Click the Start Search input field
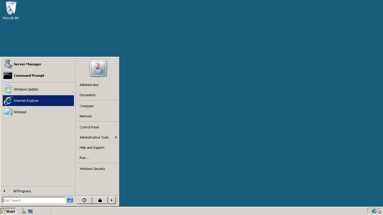The image size is (383, 215). coord(34,200)
